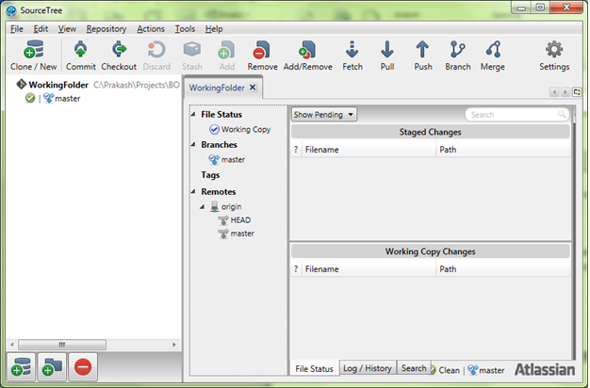Click the Add/Remove toolbar icon
This screenshot has width=590, height=388.
click(307, 50)
